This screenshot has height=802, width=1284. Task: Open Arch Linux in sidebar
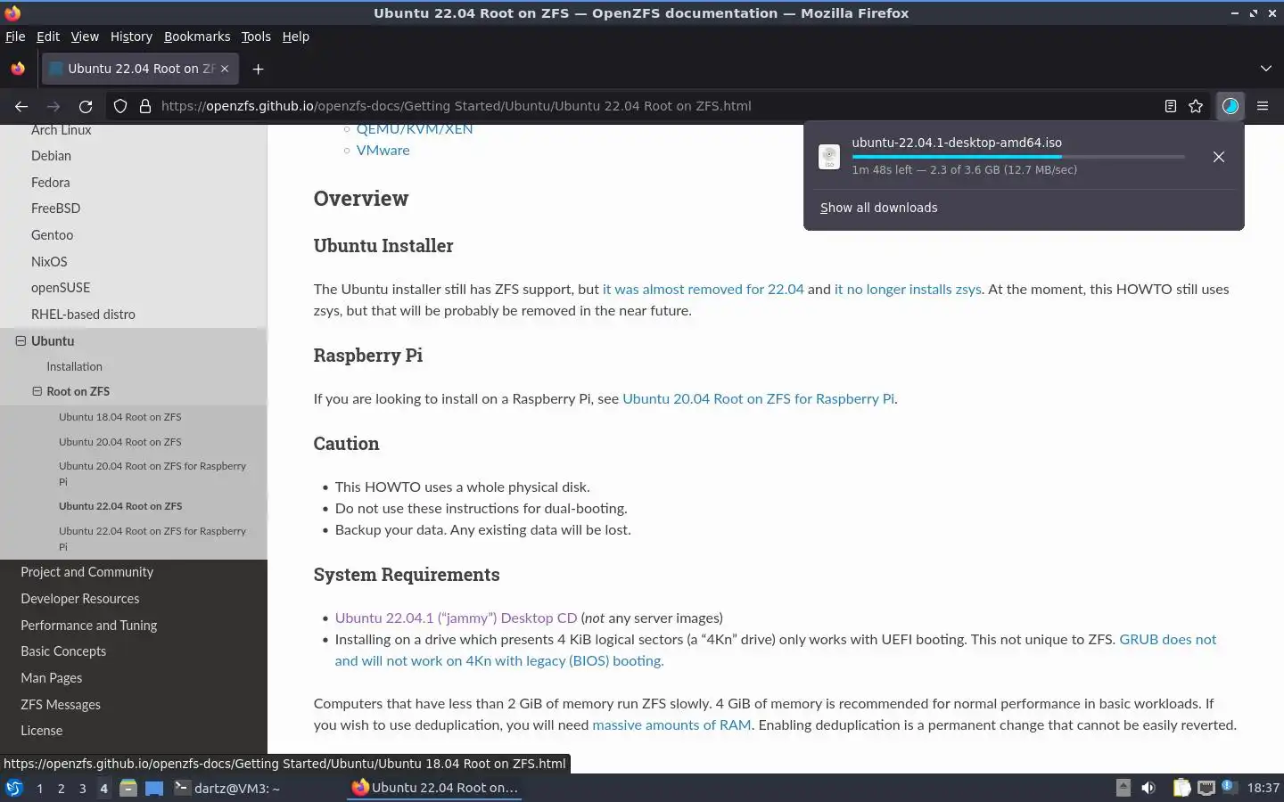click(62, 130)
